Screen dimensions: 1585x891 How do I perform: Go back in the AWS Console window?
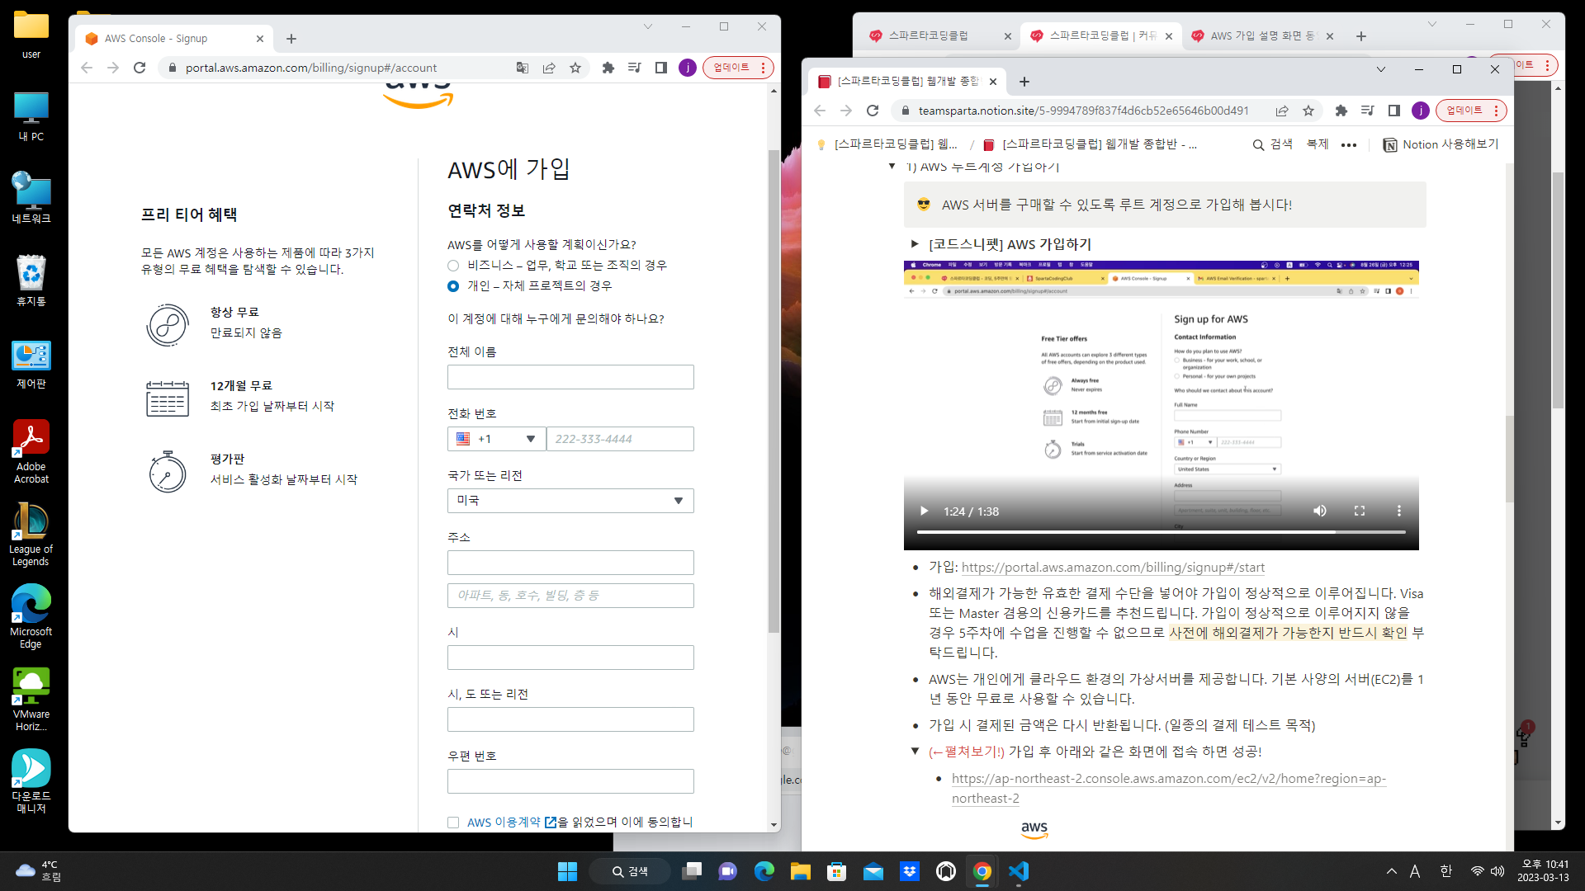click(x=87, y=68)
